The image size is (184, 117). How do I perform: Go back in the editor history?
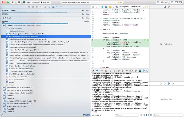(96, 7)
